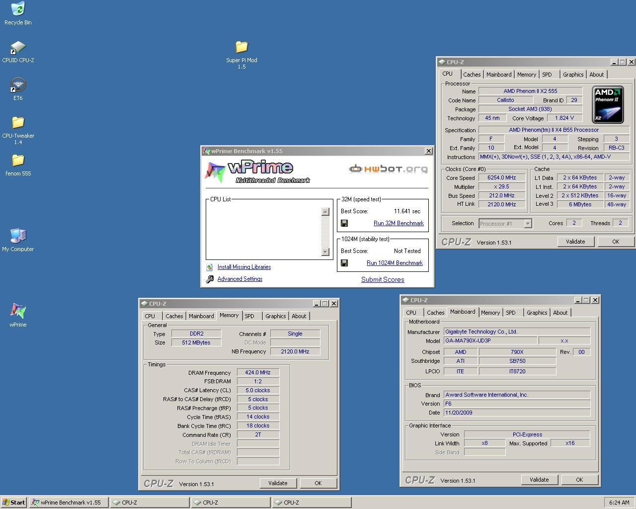Image resolution: width=636 pixels, height=509 pixels.
Task: Click Validate in the CPU-Z Memory window
Action: tap(278, 483)
